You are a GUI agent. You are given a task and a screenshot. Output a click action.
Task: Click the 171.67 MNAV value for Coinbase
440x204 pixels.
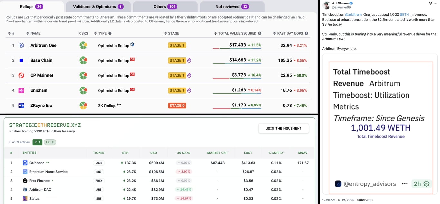point(303,163)
